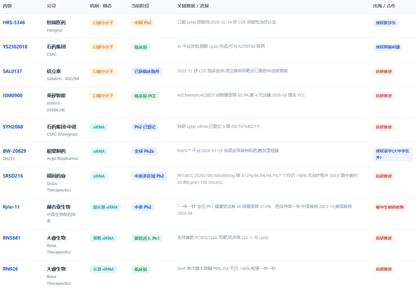Click 自研推进 tag in RN5681 row
Viewport: 416px width, 289px height.
point(384,238)
